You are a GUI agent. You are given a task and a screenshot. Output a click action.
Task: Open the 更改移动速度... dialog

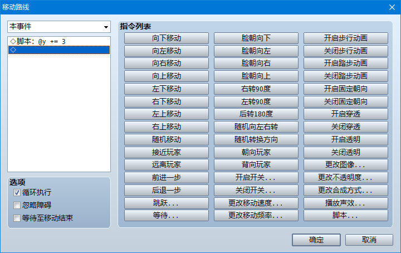point(256,203)
